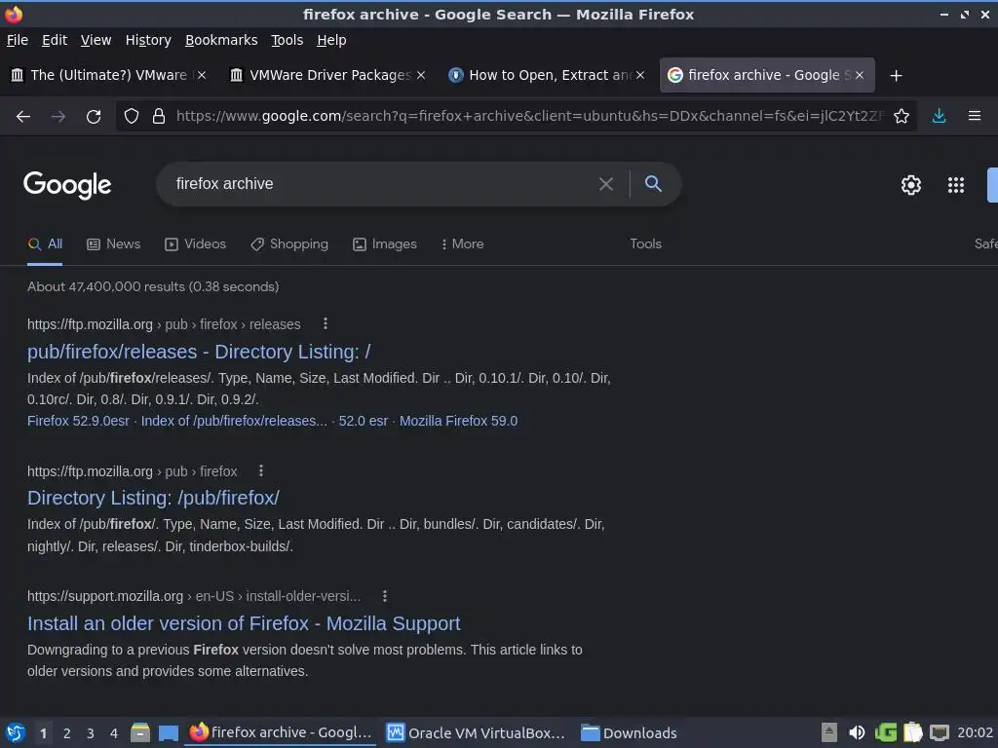The width and height of the screenshot is (998, 748).
Task: Switch to workspace 3 in taskbar
Action: point(91,733)
